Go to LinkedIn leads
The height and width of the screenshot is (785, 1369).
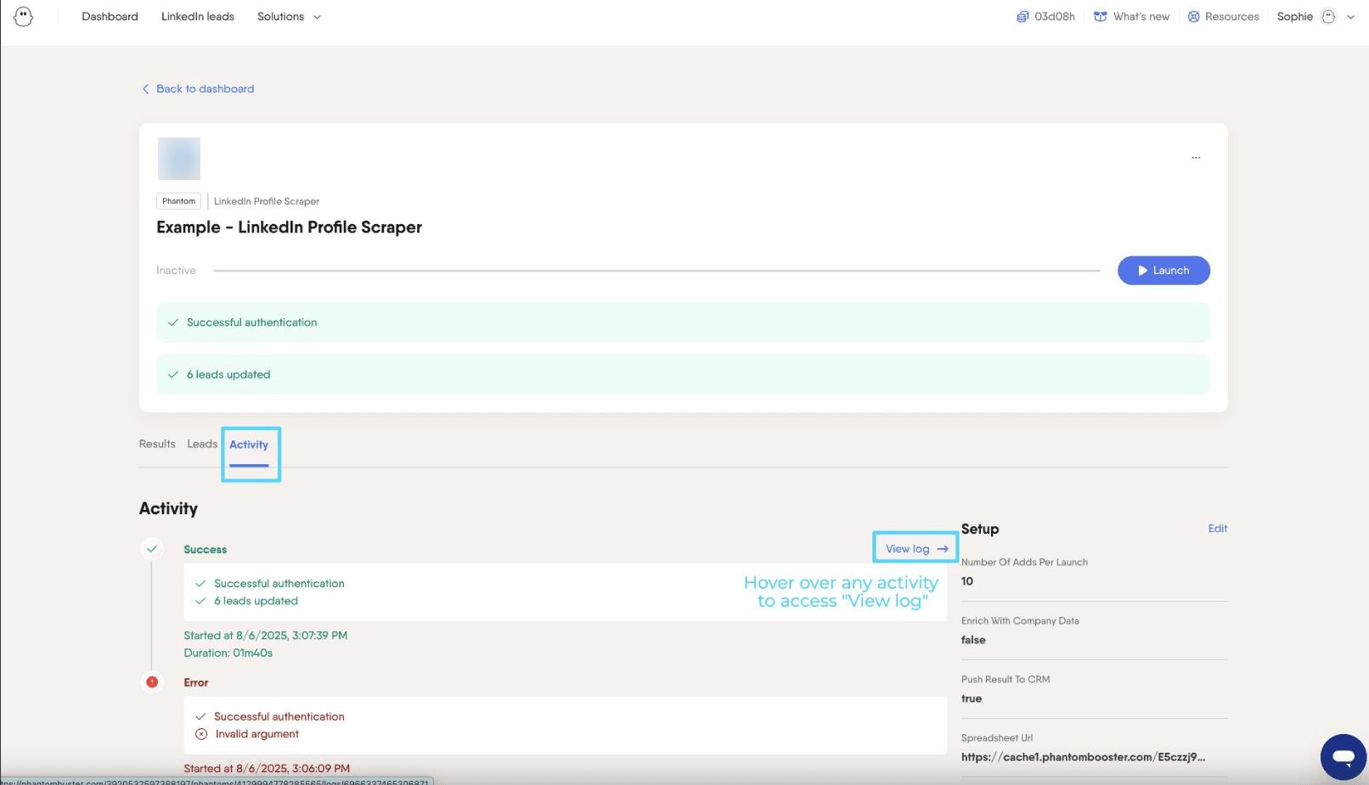pyautogui.click(x=198, y=17)
